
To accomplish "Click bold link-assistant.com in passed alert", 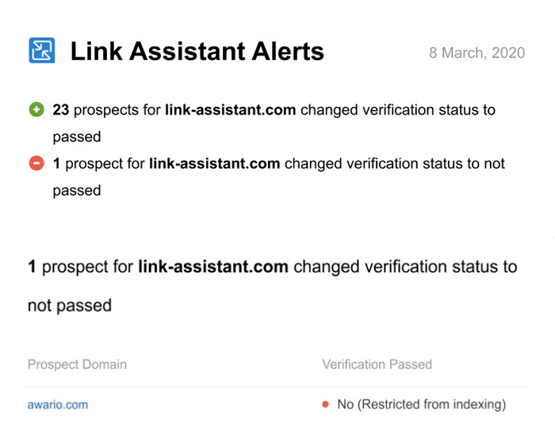I will [x=231, y=110].
